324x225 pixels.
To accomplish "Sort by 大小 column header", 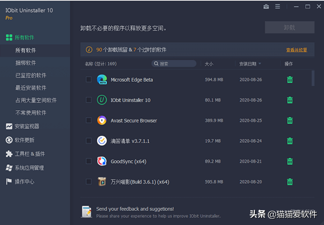I will [209, 64].
